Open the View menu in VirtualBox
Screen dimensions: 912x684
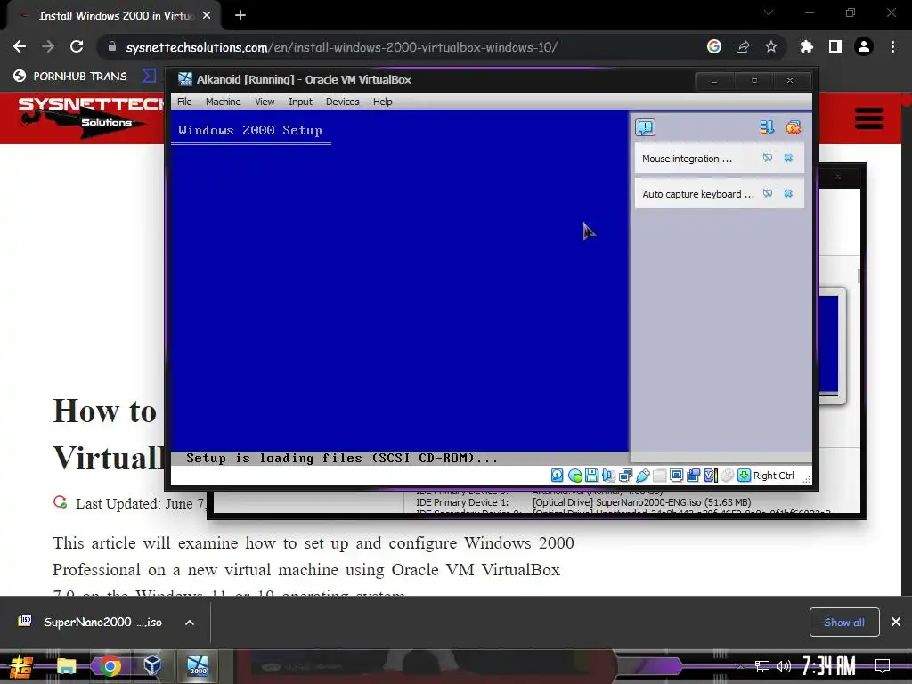click(x=265, y=102)
